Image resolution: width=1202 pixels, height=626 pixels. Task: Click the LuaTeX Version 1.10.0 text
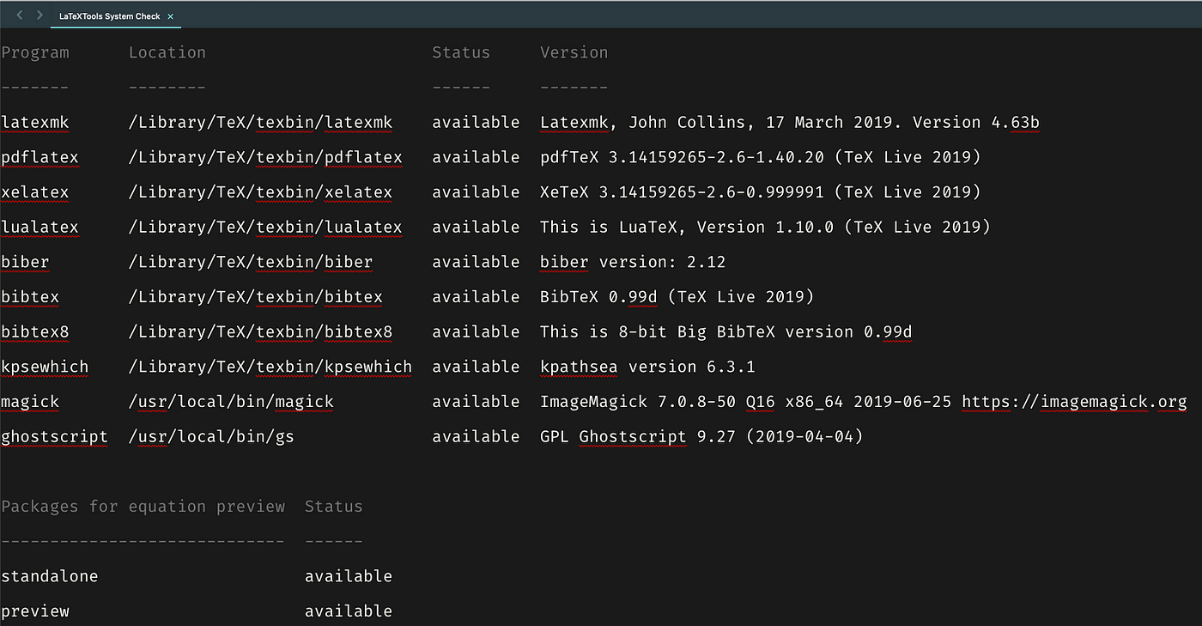pyautogui.click(x=765, y=228)
